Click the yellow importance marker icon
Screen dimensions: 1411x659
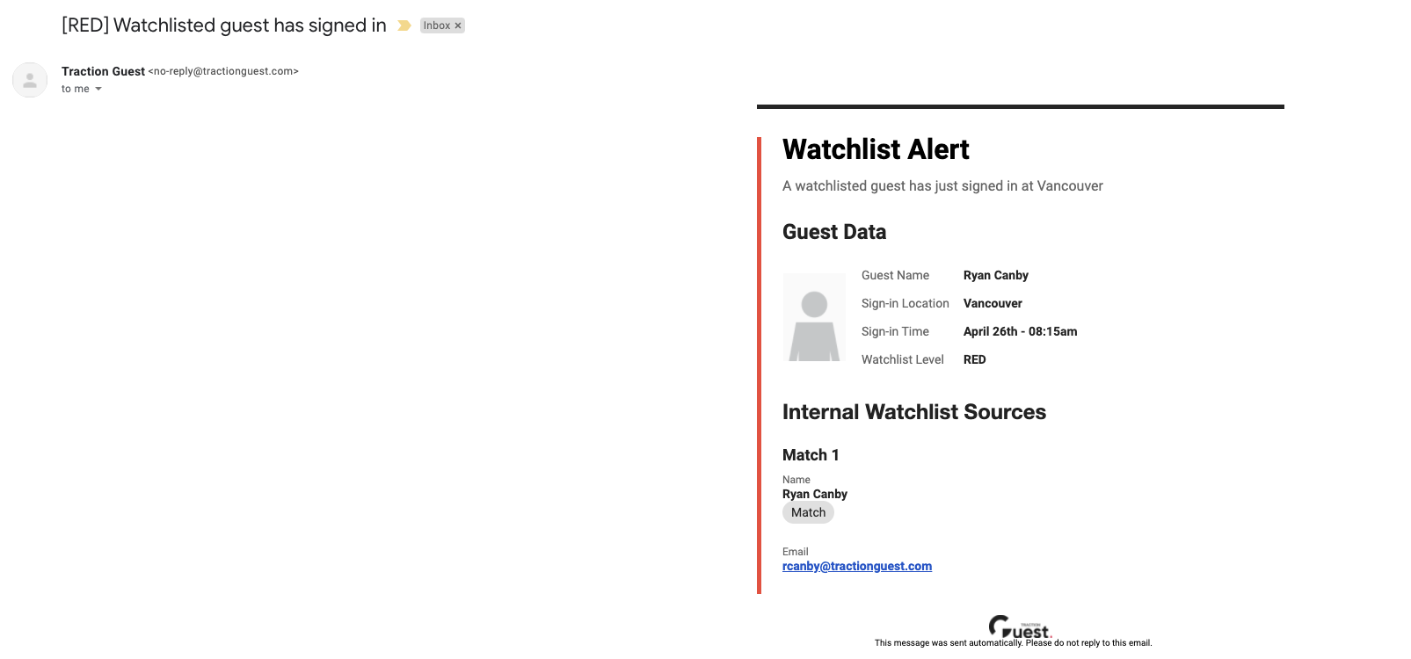(x=404, y=25)
